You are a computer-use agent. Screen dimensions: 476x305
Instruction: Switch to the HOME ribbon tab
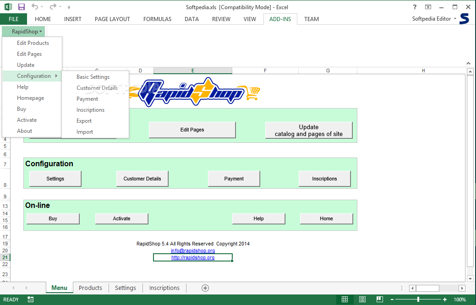point(43,19)
